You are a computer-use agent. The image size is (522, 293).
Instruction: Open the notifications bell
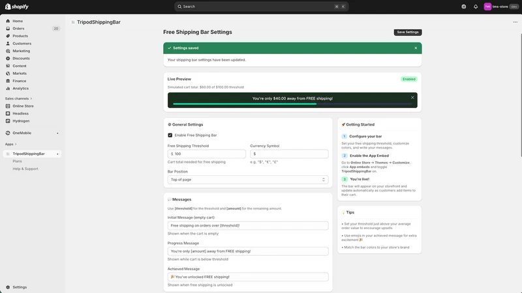point(476,7)
